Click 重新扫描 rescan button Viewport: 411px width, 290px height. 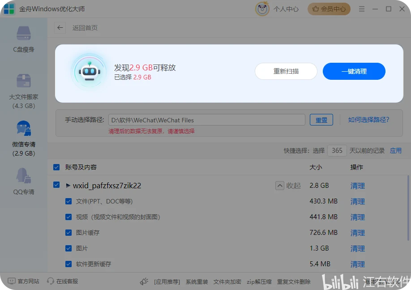pos(286,71)
